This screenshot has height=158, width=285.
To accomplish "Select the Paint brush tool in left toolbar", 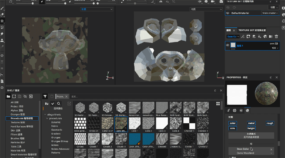I will (x=2, y=8).
